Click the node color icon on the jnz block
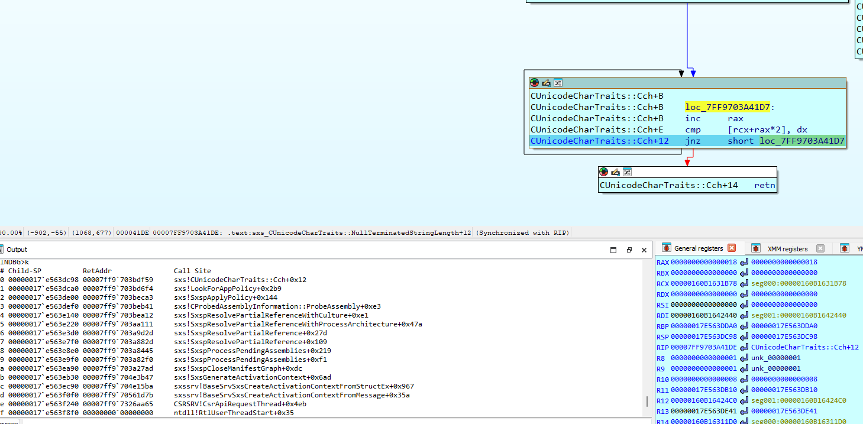The image size is (863, 424). pos(535,83)
